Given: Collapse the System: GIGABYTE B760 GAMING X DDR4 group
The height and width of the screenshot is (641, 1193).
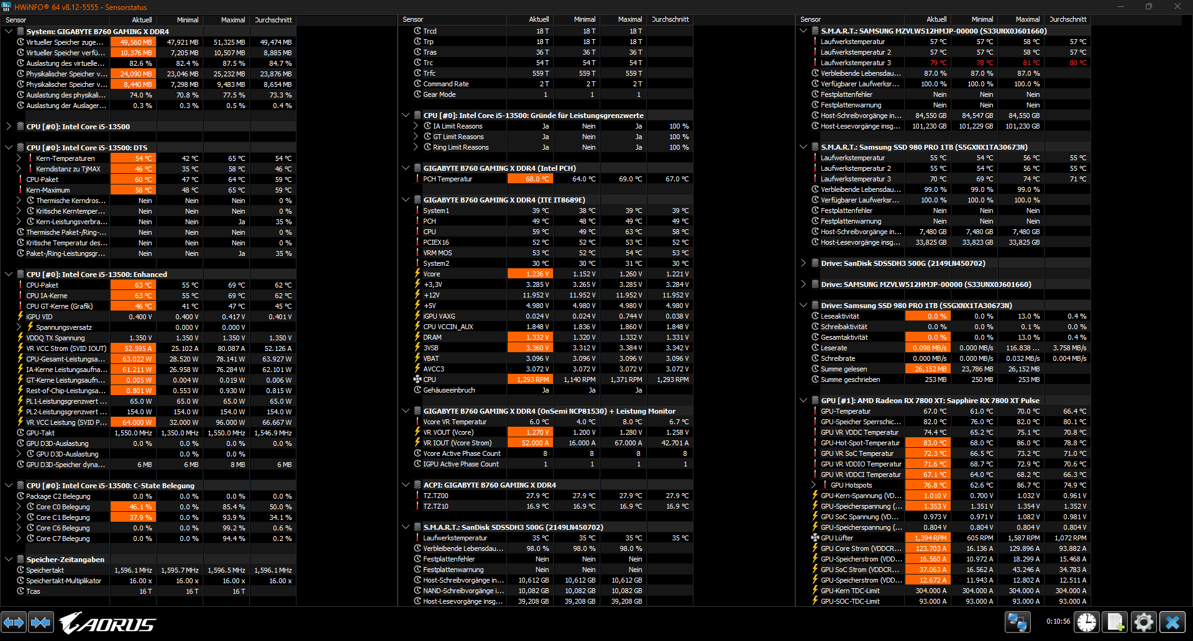Looking at the screenshot, I should coord(9,31).
